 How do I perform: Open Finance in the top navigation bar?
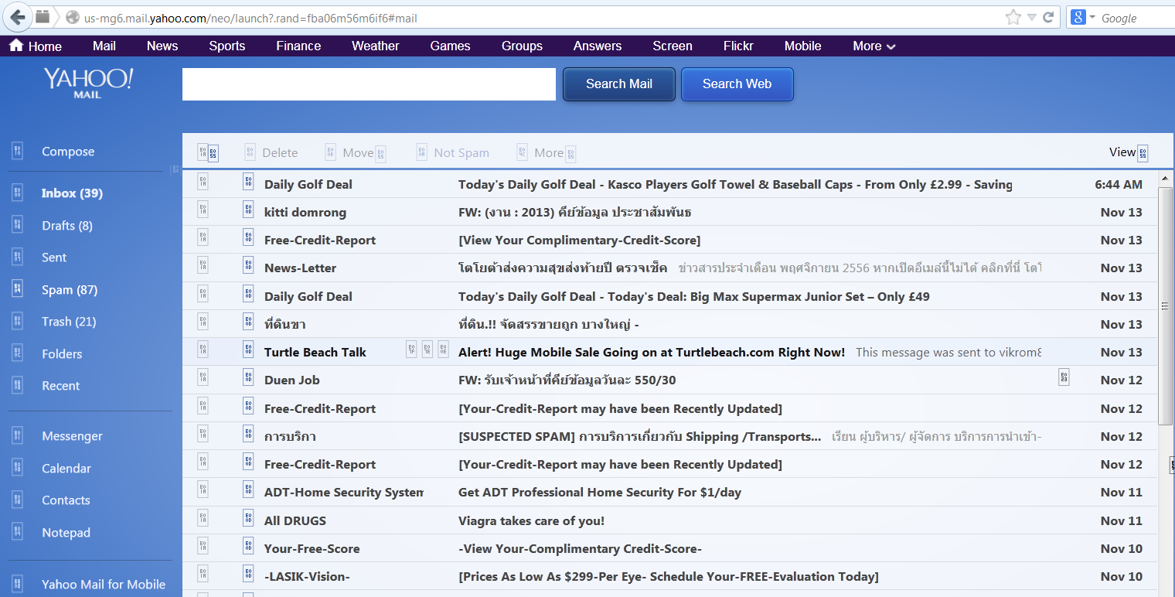point(298,46)
